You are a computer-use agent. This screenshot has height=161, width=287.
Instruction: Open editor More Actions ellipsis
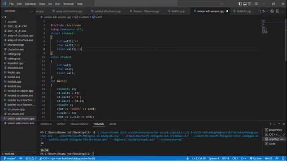point(283,11)
